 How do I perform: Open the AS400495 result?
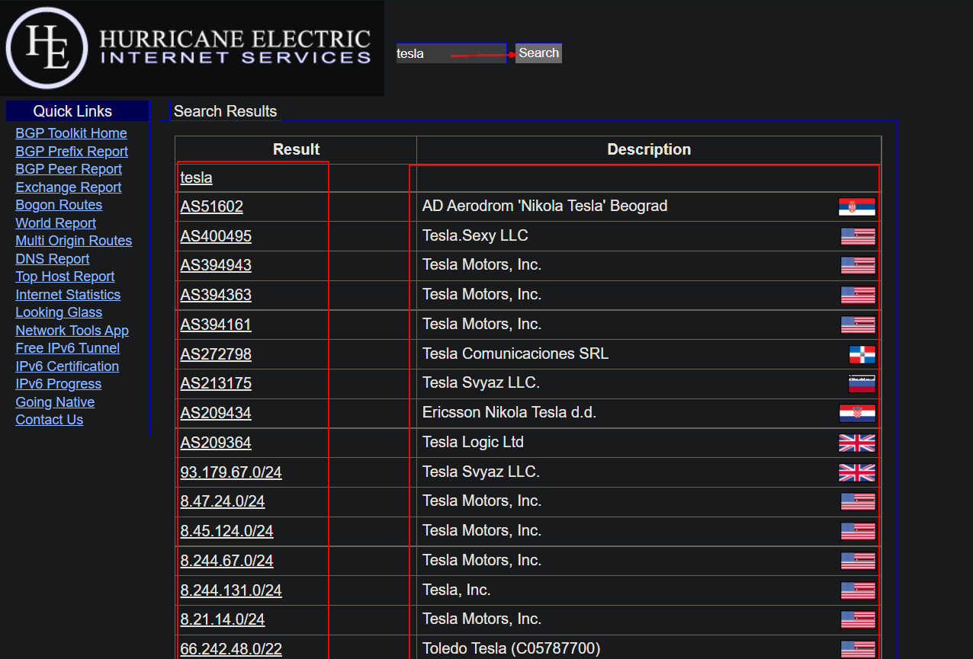(x=216, y=236)
